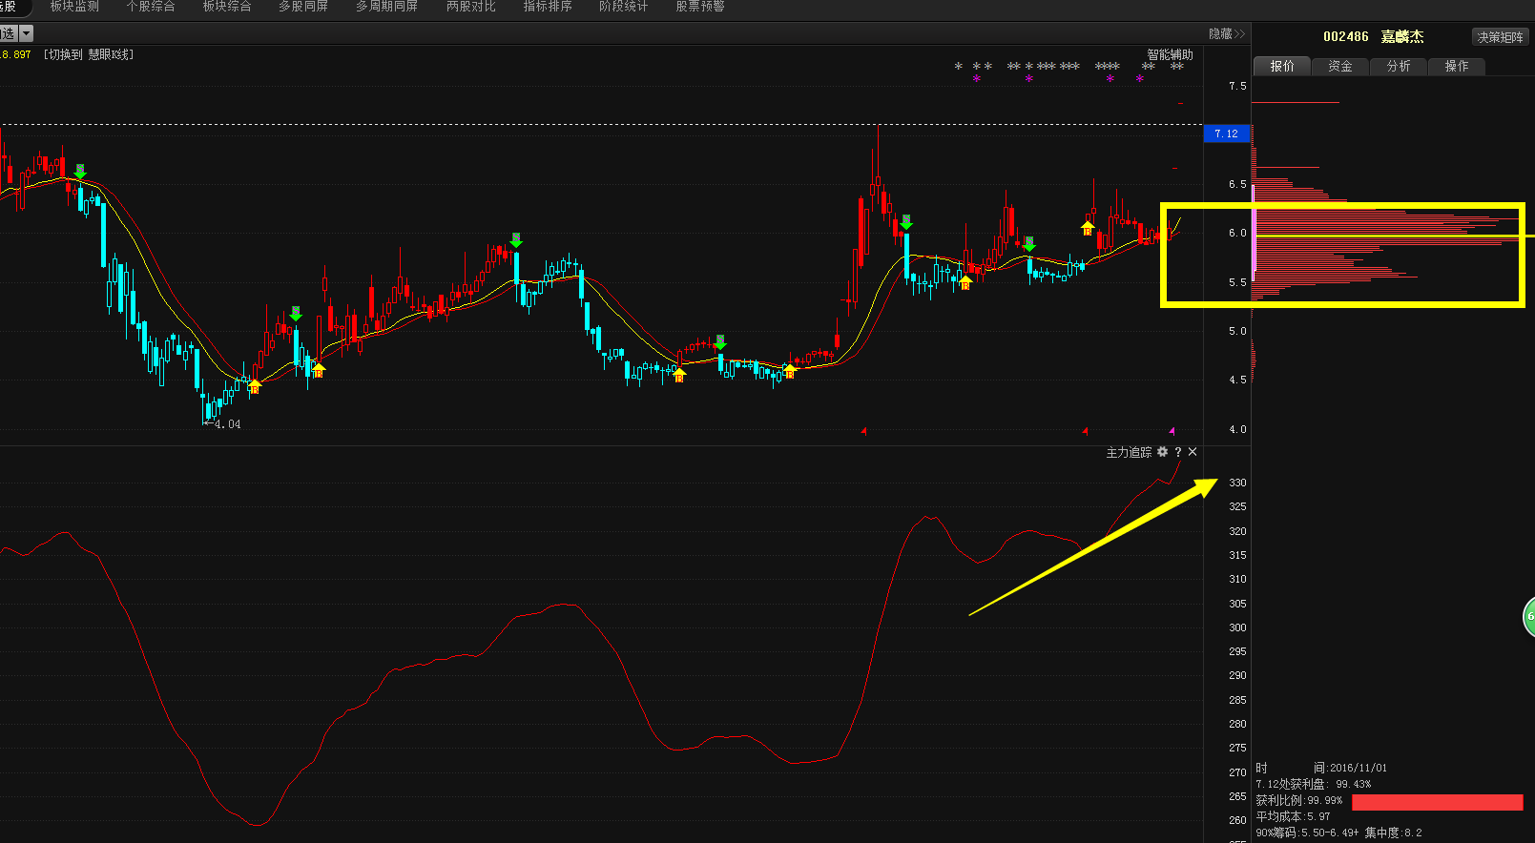
Task: Close the 主力追踪 indicator panel
Action: [x=1193, y=452]
